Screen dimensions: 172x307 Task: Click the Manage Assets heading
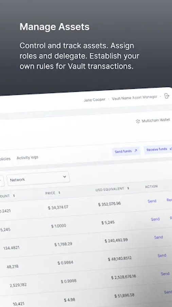[54, 27]
